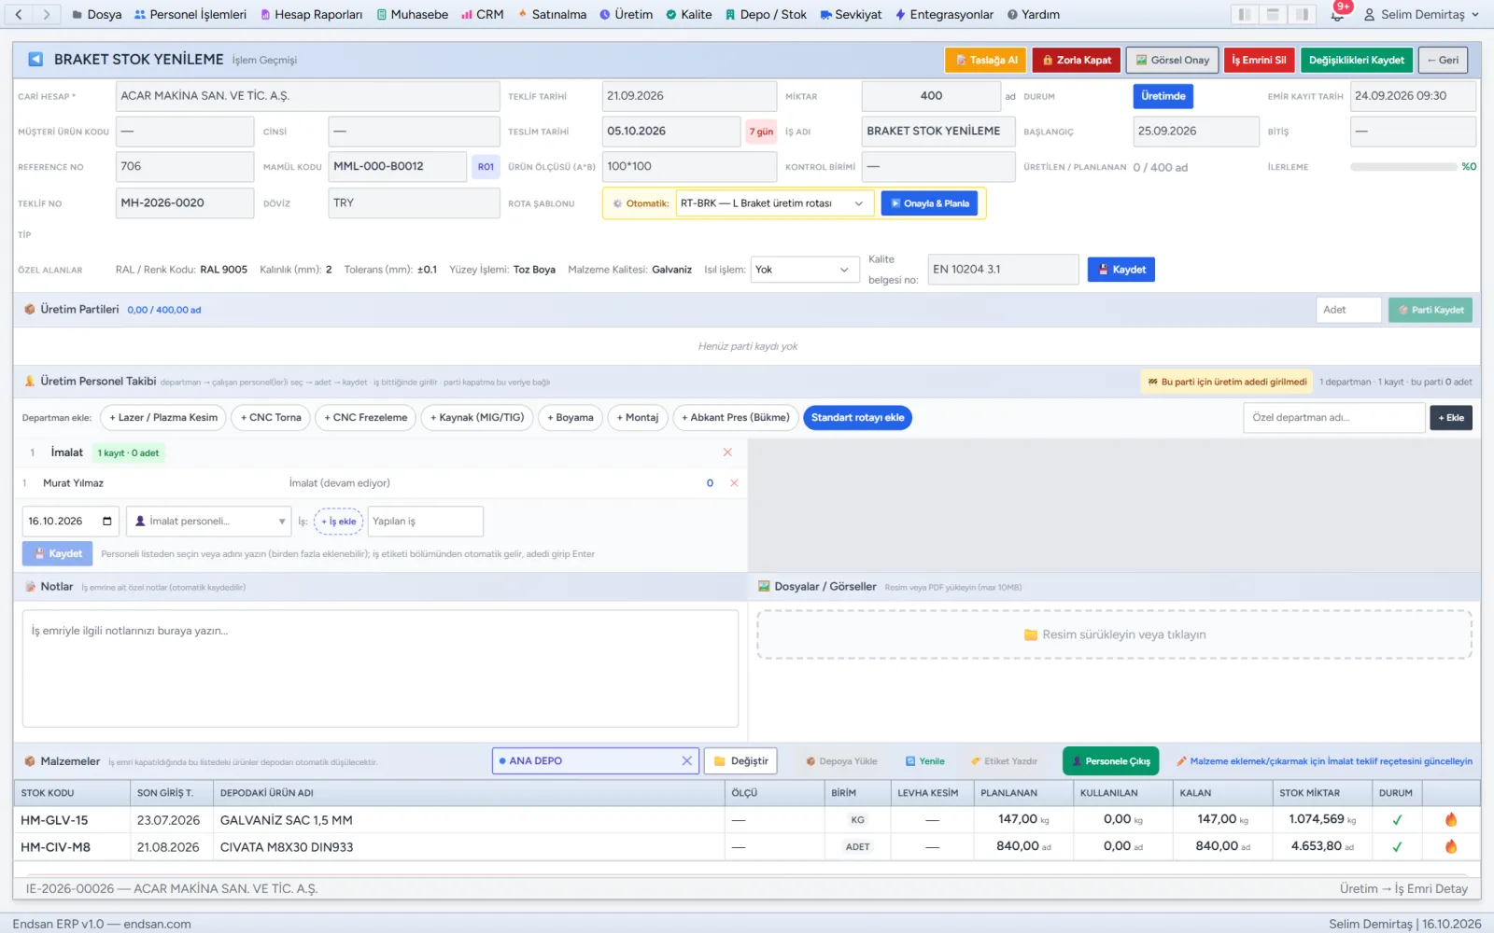Expand the Isıl işlem dropdown showing Yok

pyautogui.click(x=805, y=270)
